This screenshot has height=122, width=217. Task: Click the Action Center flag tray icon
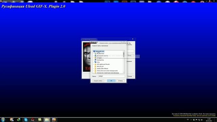tap(197, 120)
